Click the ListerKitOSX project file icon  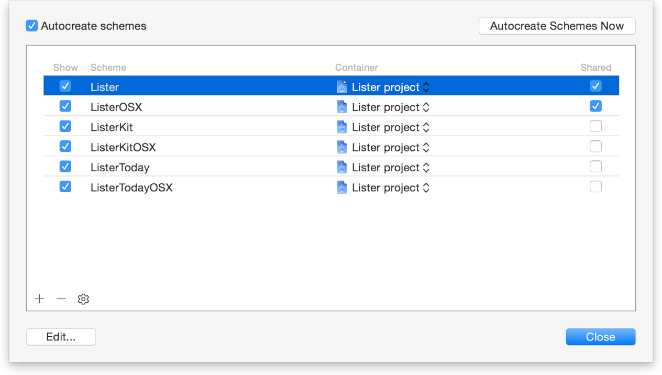[342, 147]
